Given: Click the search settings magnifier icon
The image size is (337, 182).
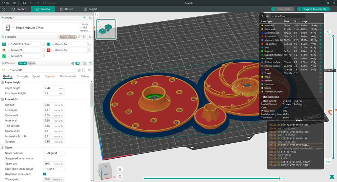Looking at the screenshot, I should (x=90, y=70).
